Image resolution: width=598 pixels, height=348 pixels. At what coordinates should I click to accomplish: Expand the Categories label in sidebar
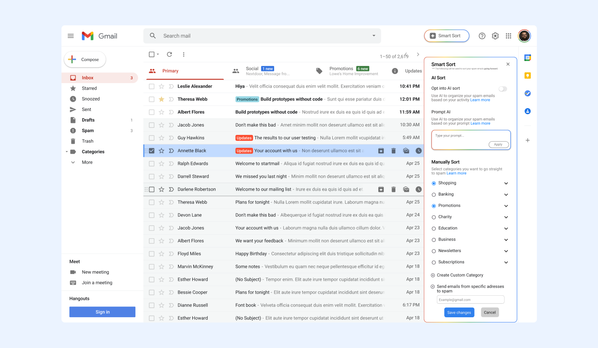click(x=66, y=152)
